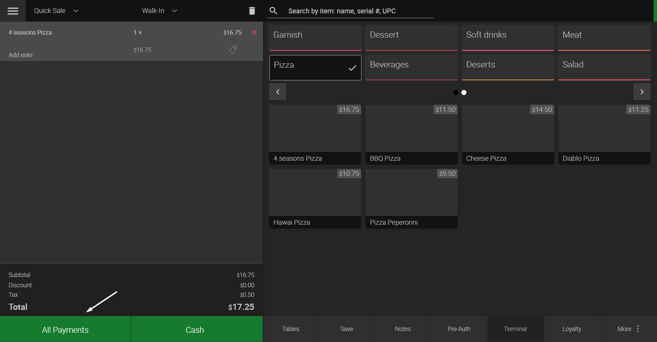Screen dimensions: 657x342
Task: Click the All Payments button
Action: [x=65, y=329]
